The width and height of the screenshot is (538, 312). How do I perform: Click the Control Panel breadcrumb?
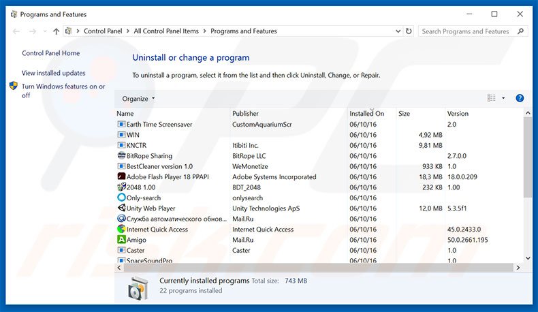(103, 31)
